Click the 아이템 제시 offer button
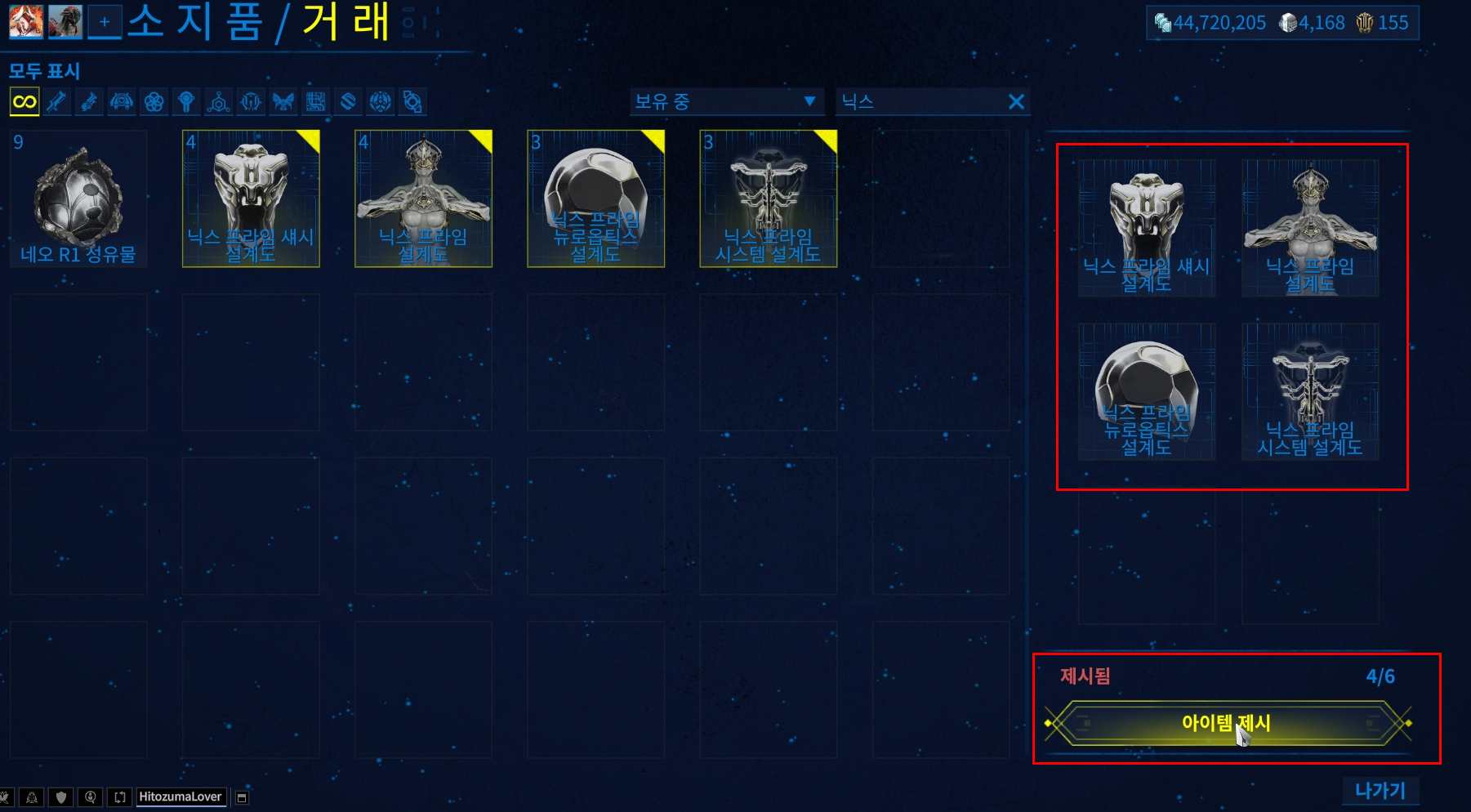 tap(1228, 723)
